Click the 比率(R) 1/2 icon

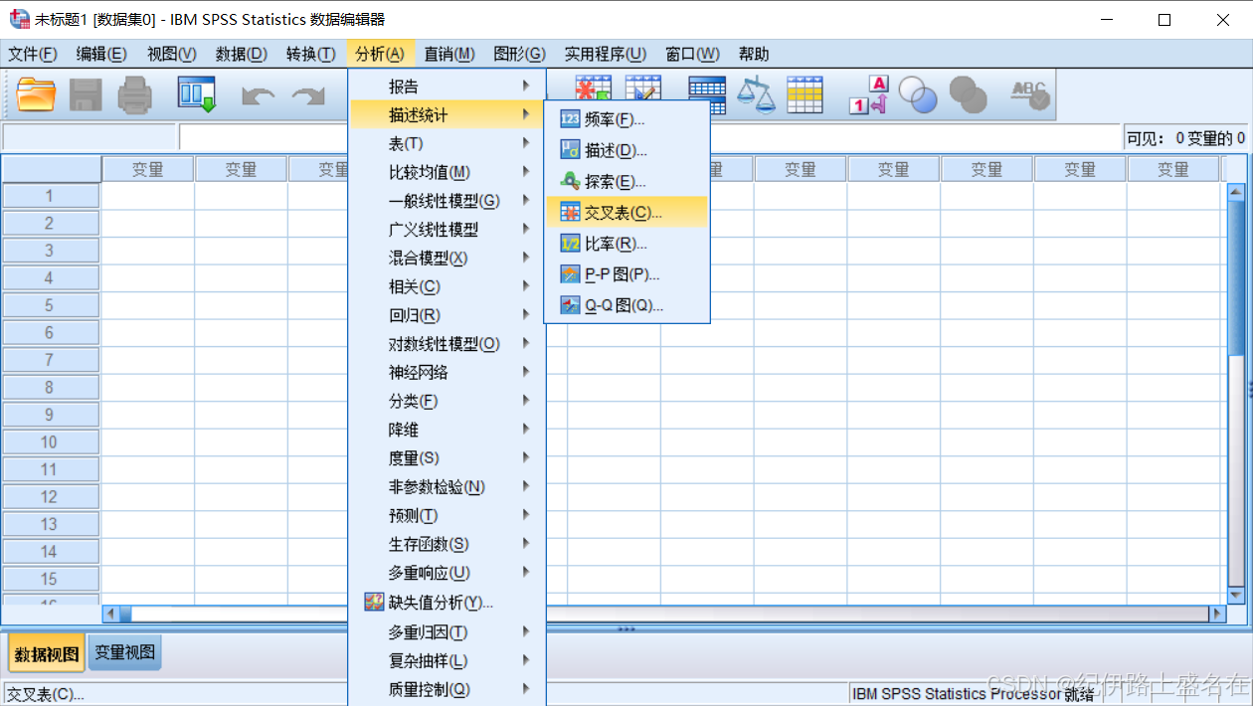(x=570, y=243)
